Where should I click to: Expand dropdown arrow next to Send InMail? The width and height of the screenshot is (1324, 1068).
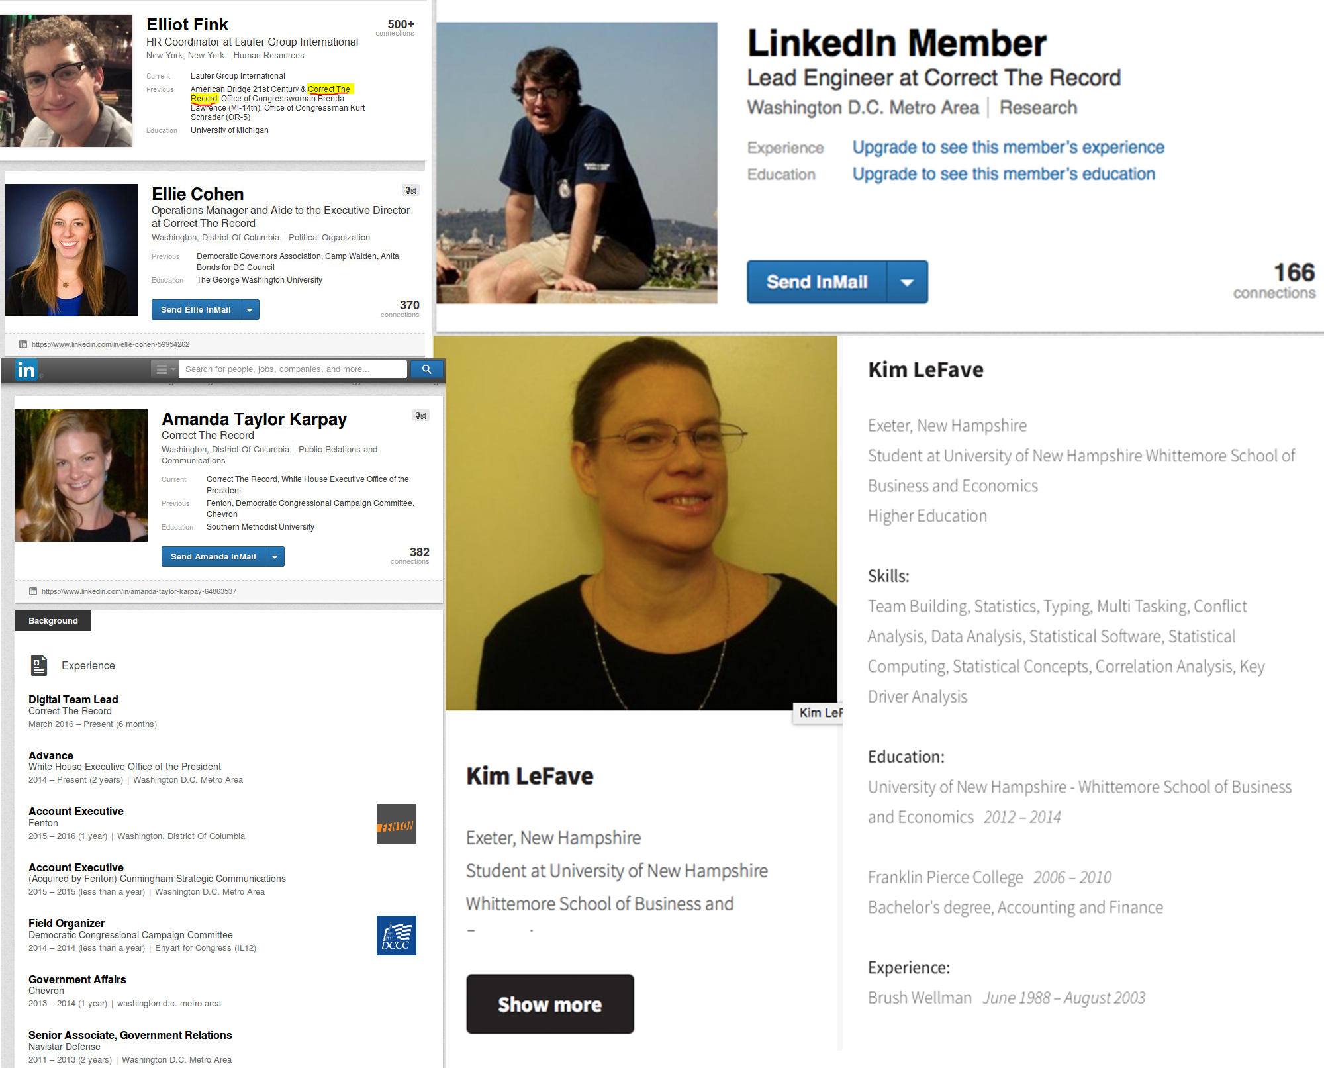tap(907, 282)
